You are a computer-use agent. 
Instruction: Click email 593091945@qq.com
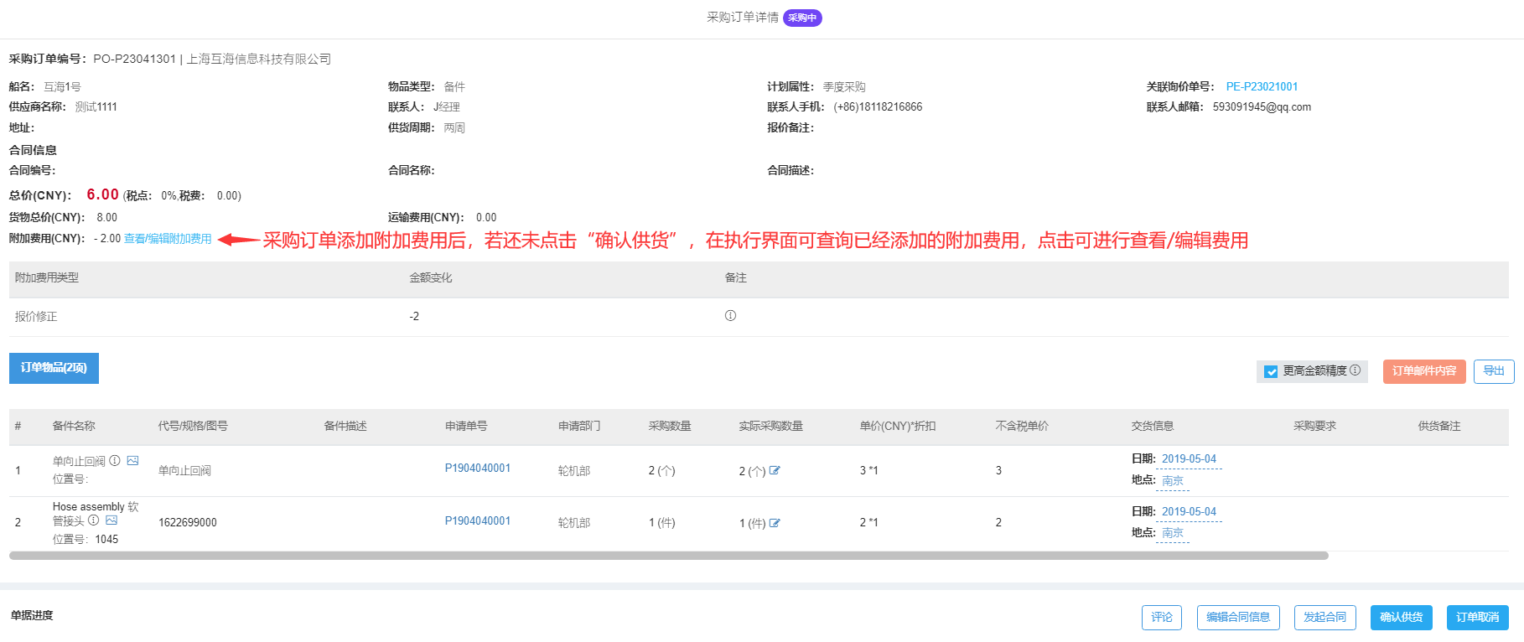[1262, 107]
